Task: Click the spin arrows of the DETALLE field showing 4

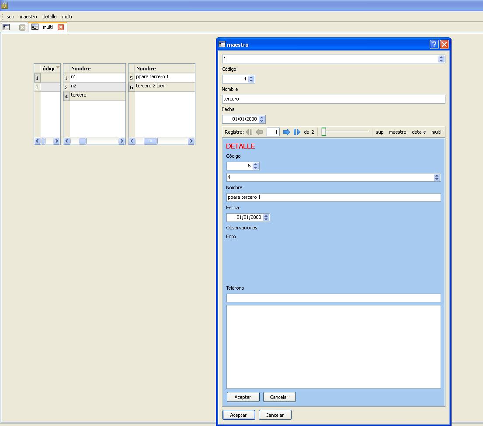Action: click(437, 177)
